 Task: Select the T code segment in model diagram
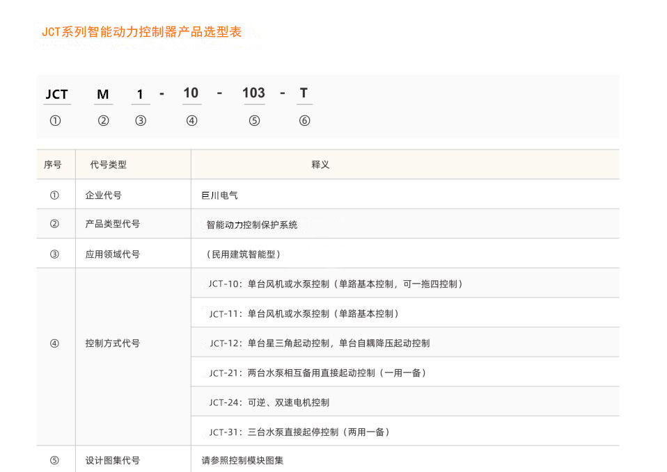click(304, 93)
